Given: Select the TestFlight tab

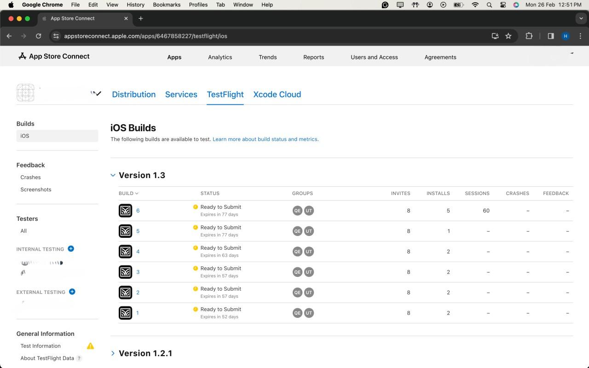Looking at the screenshot, I should tap(225, 94).
